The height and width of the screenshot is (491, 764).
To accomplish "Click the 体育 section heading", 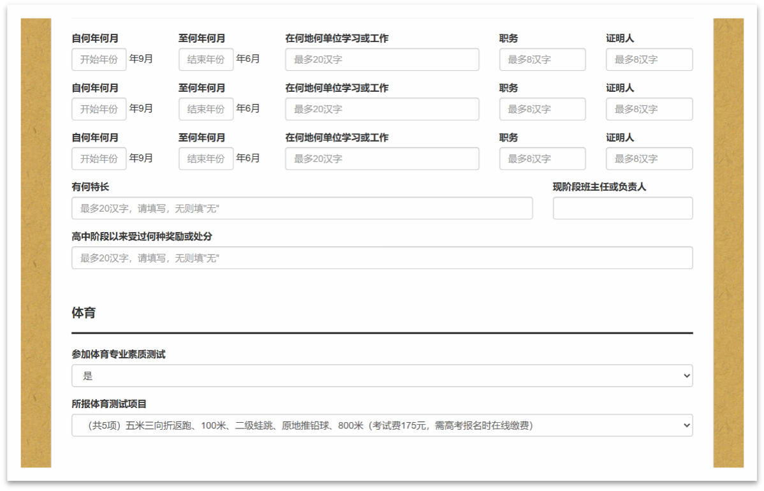I will coord(84,312).
